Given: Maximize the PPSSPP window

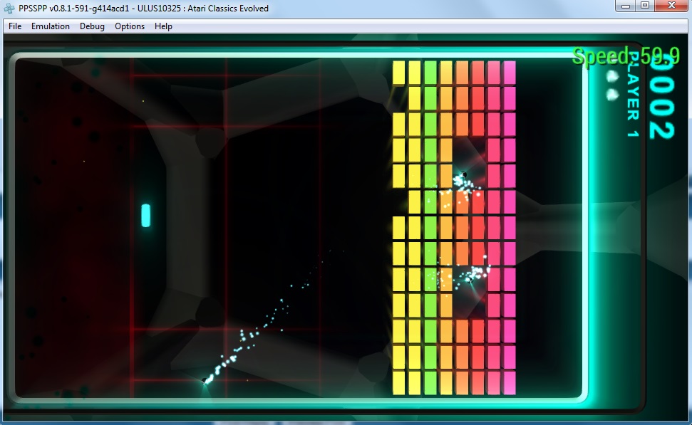Looking at the screenshot, I should tap(646, 6).
